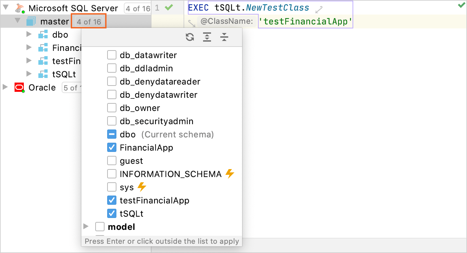Screen dimensions: 467x253
Task: Select the dbo label in database tree
Action: coord(60,35)
